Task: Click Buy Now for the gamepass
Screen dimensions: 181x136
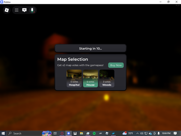Action: 116,65
